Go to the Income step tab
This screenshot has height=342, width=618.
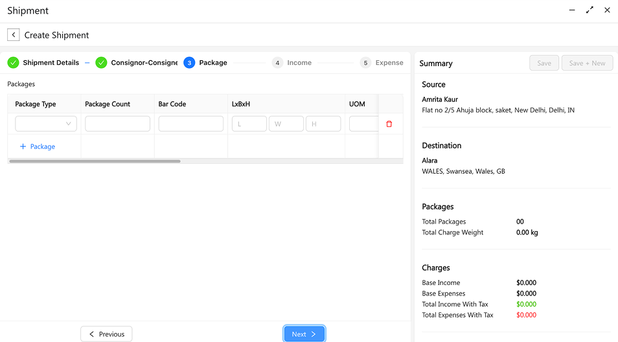click(x=299, y=63)
